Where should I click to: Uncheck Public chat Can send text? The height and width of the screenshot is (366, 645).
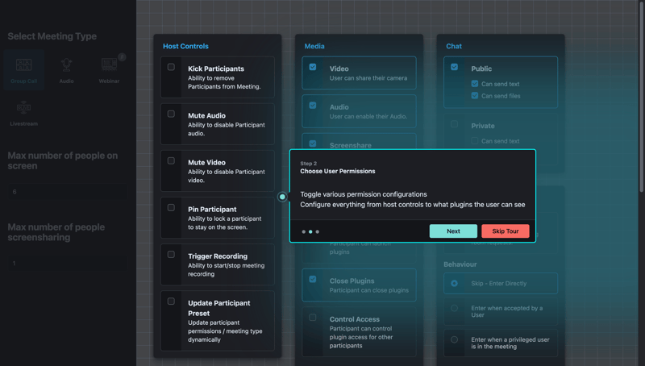point(475,84)
